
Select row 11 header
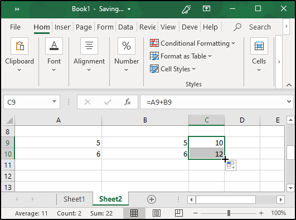click(x=8, y=165)
